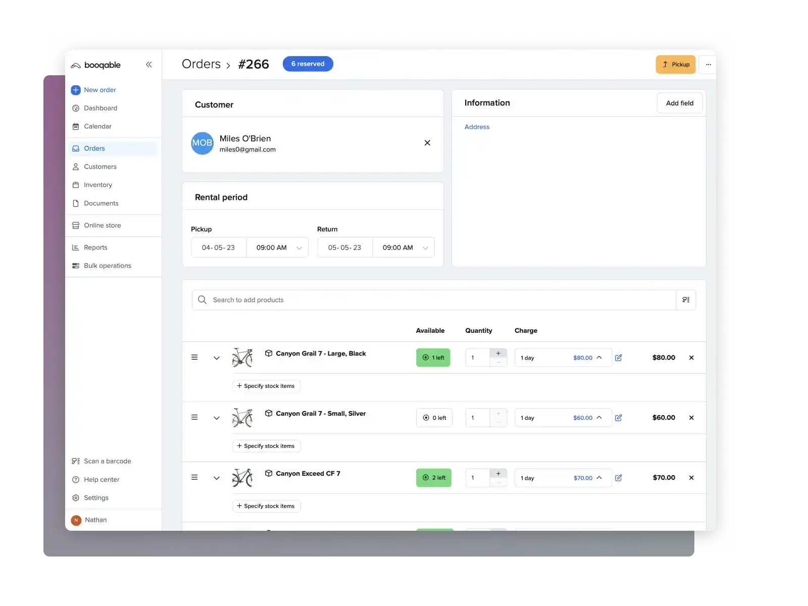Click the Canyon Grail 7 Large bike thumbnail

[x=242, y=358]
